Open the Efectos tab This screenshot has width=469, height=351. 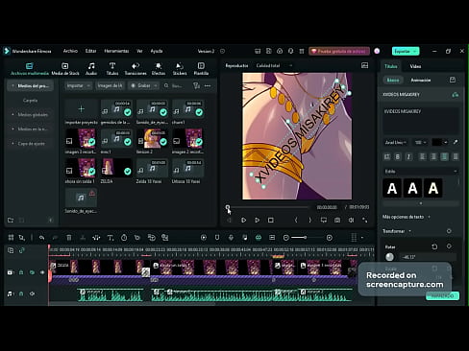pyautogui.click(x=159, y=69)
